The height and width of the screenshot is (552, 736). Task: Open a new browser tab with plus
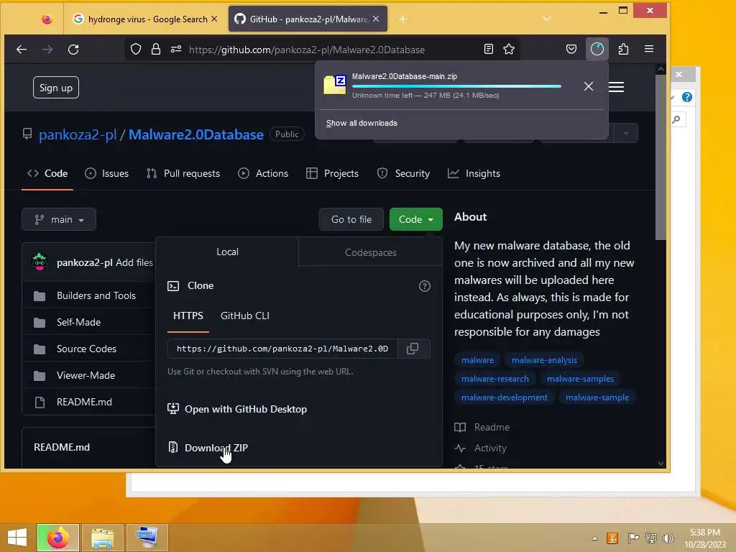point(402,19)
